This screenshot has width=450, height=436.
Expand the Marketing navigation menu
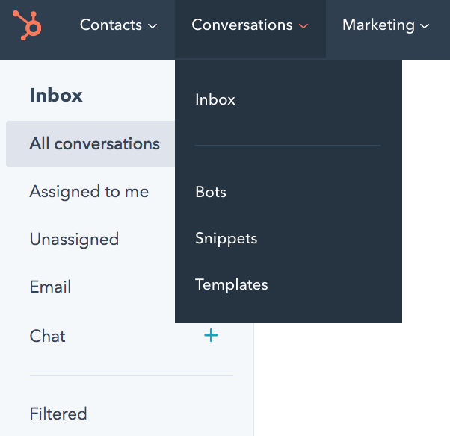(386, 25)
